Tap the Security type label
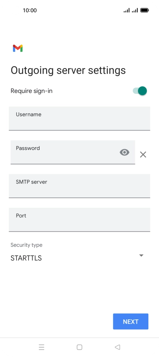Viewport: 159px width, 357px height. [x=26, y=245]
